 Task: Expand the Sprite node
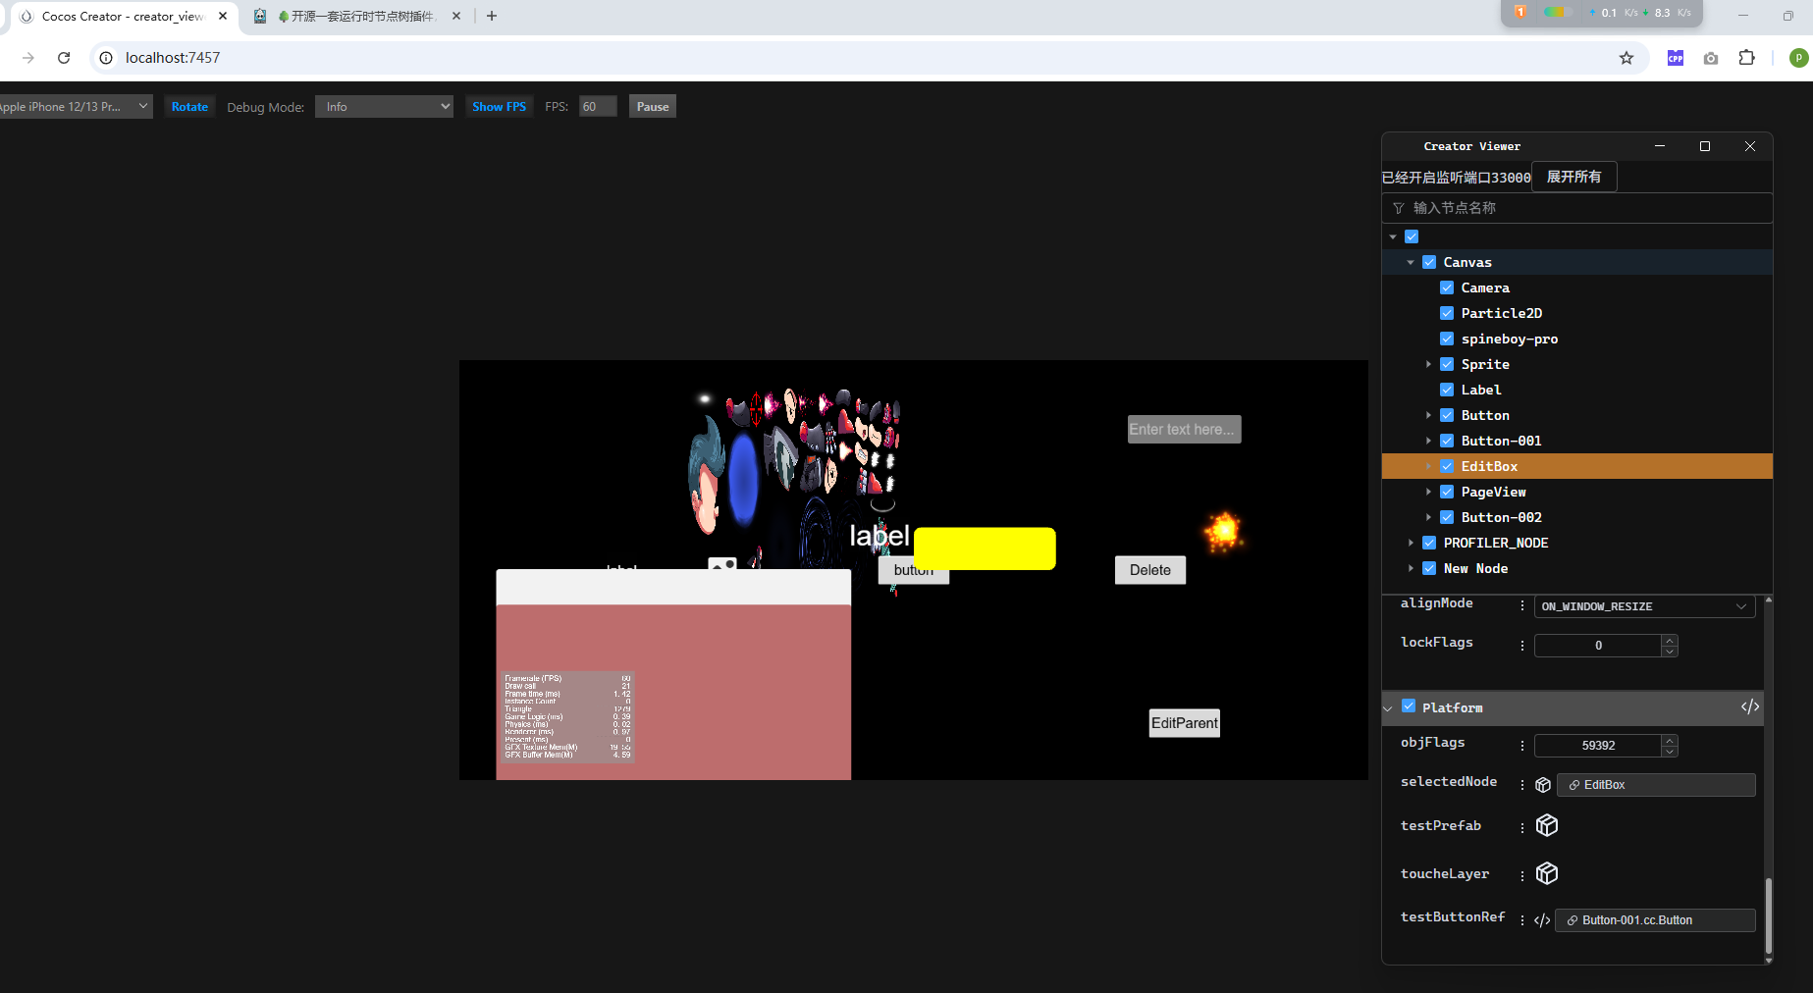(x=1428, y=364)
